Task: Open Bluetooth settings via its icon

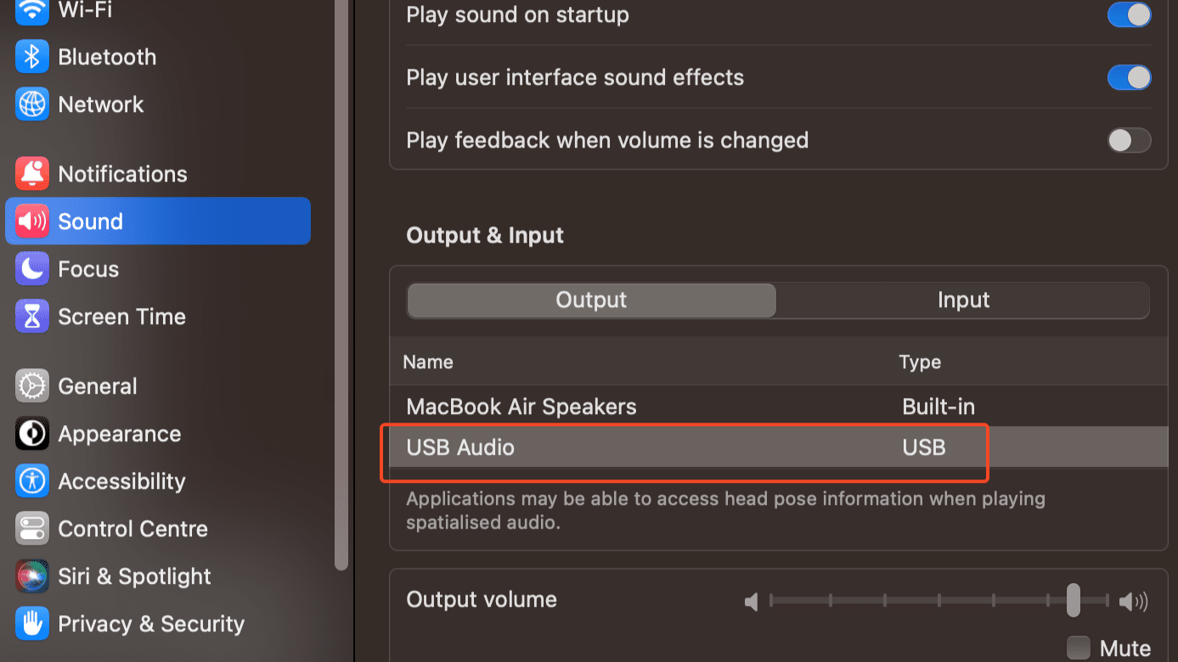Action: (32, 57)
